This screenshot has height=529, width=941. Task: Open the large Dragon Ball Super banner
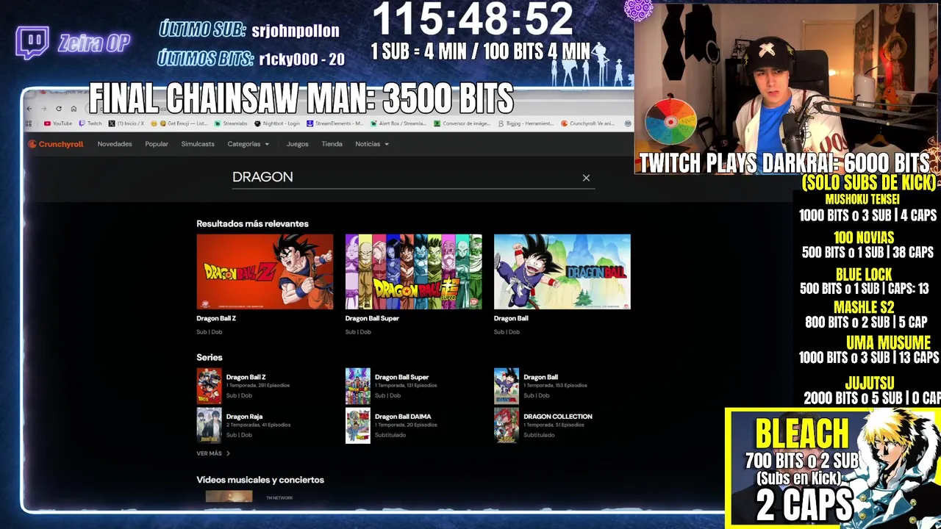pyautogui.click(x=413, y=272)
